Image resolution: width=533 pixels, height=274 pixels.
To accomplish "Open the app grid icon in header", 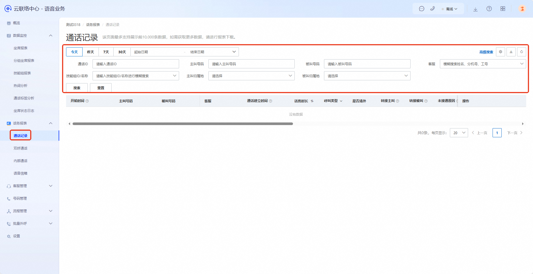I will [x=503, y=9].
